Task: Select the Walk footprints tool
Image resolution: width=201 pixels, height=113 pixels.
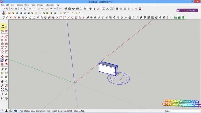Action: (x=2, y=98)
